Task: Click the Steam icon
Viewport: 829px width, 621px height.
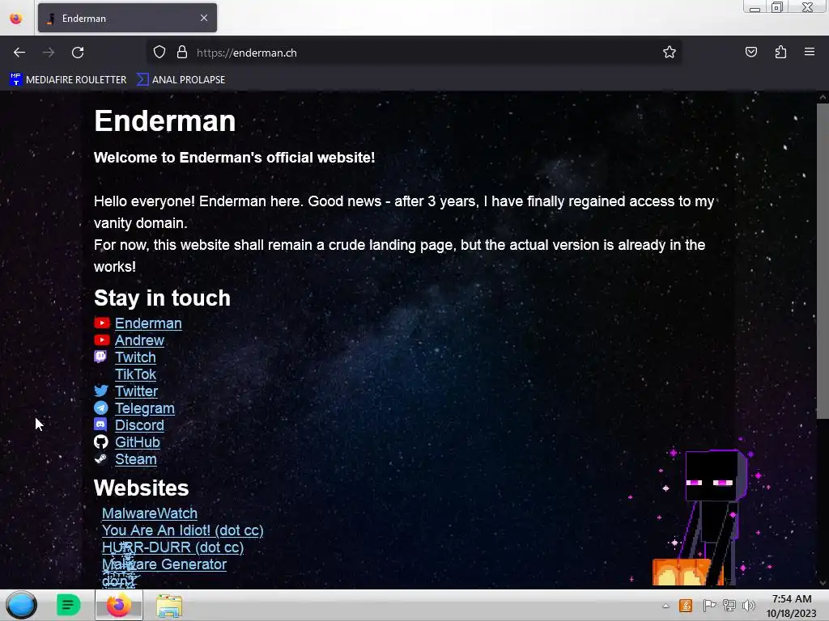Action: pyautogui.click(x=100, y=459)
